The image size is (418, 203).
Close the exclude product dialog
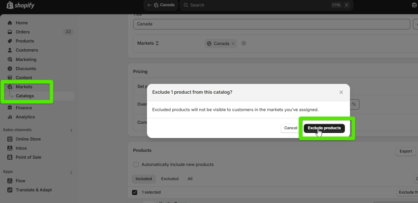[x=341, y=92]
